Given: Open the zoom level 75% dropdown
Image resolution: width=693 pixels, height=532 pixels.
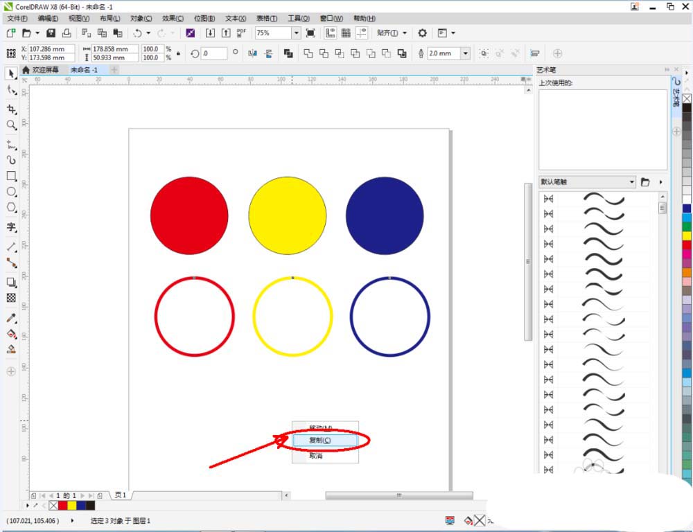Looking at the screenshot, I should click(297, 33).
